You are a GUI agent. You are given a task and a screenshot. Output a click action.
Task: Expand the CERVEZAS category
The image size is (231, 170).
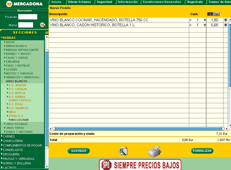click(12, 62)
